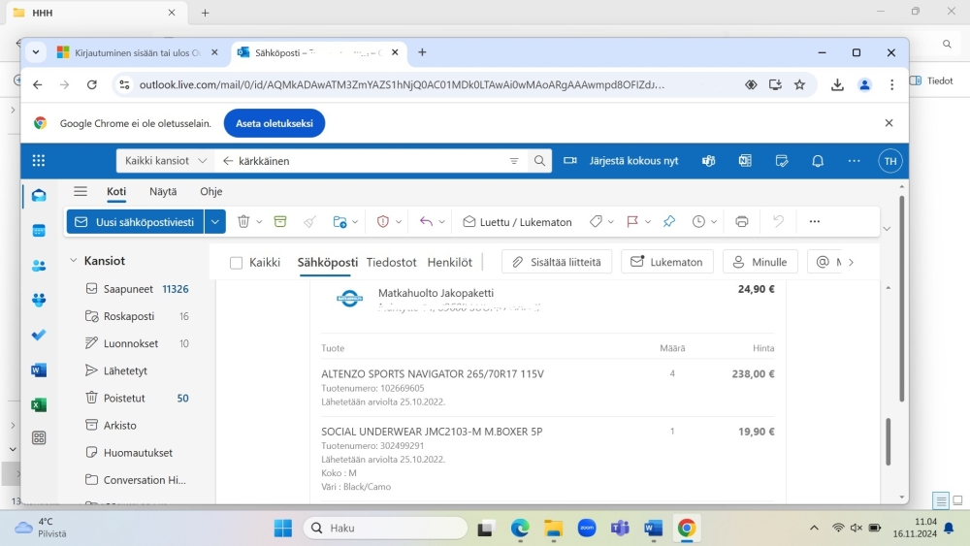The width and height of the screenshot is (970, 546).
Task: Open People contacts in the app rail
Action: coord(39,266)
